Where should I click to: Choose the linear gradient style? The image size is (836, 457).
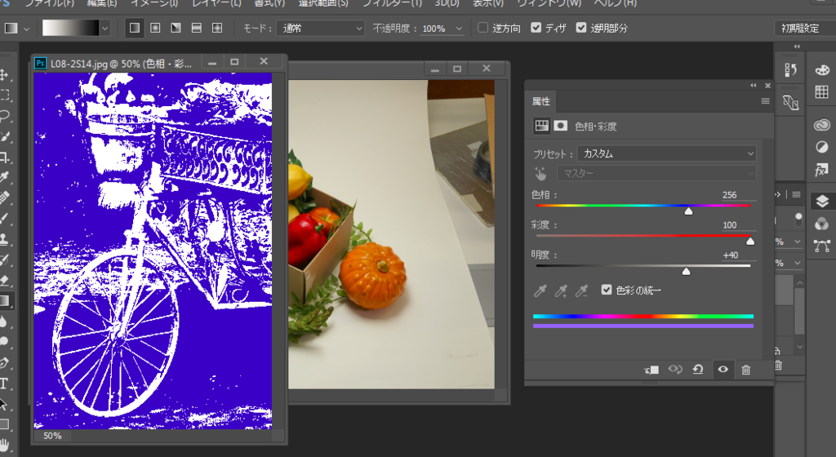[x=135, y=28]
